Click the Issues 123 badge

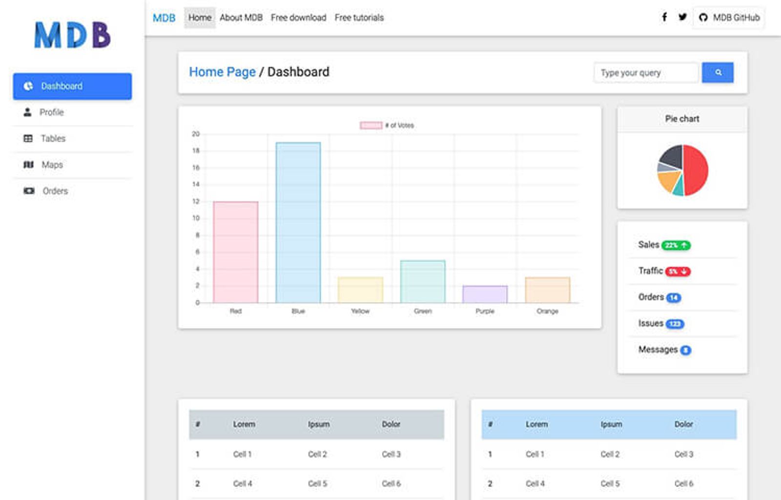pyautogui.click(x=675, y=324)
